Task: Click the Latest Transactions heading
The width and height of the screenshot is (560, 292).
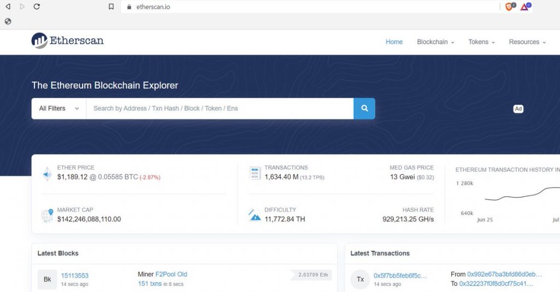Action: (x=380, y=253)
